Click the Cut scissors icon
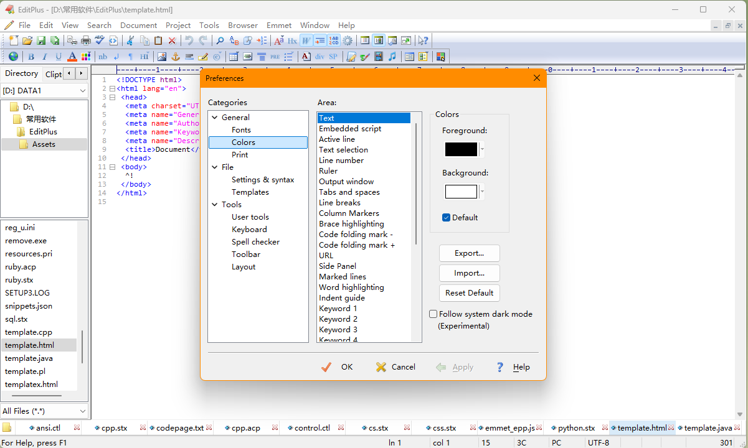Viewport: 748px width, 448px height. pos(130,40)
